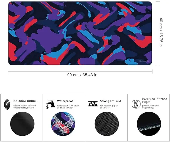Click the Waterproof heading text
170x142 pixels.
pyautogui.click(x=65, y=101)
